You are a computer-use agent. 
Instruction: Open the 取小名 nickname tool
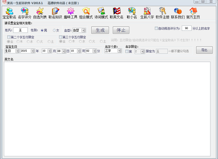132,13
